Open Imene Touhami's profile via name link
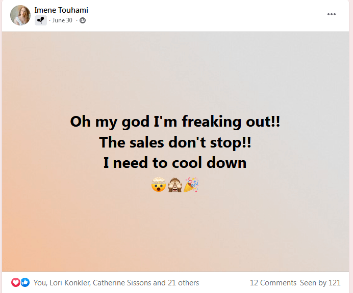This screenshot has height=293, width=353. point(61,10)
